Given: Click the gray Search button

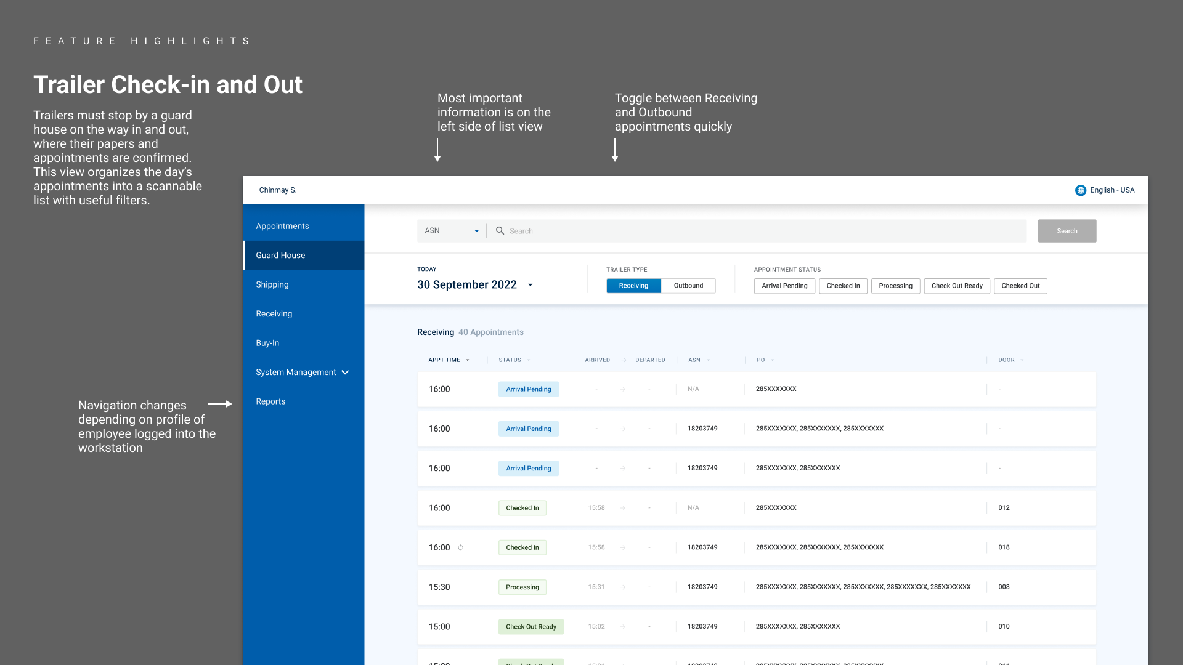Looking at the screenshot, I should (1067, 231).
